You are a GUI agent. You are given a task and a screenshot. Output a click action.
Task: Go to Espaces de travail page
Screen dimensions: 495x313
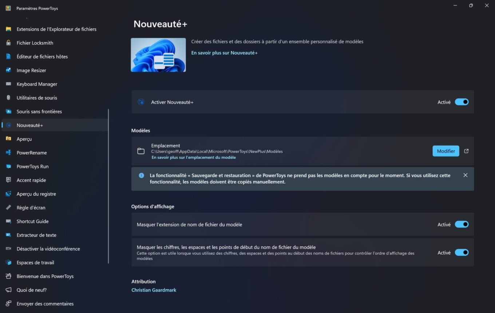pyautogui.click(x=55, y=262)
